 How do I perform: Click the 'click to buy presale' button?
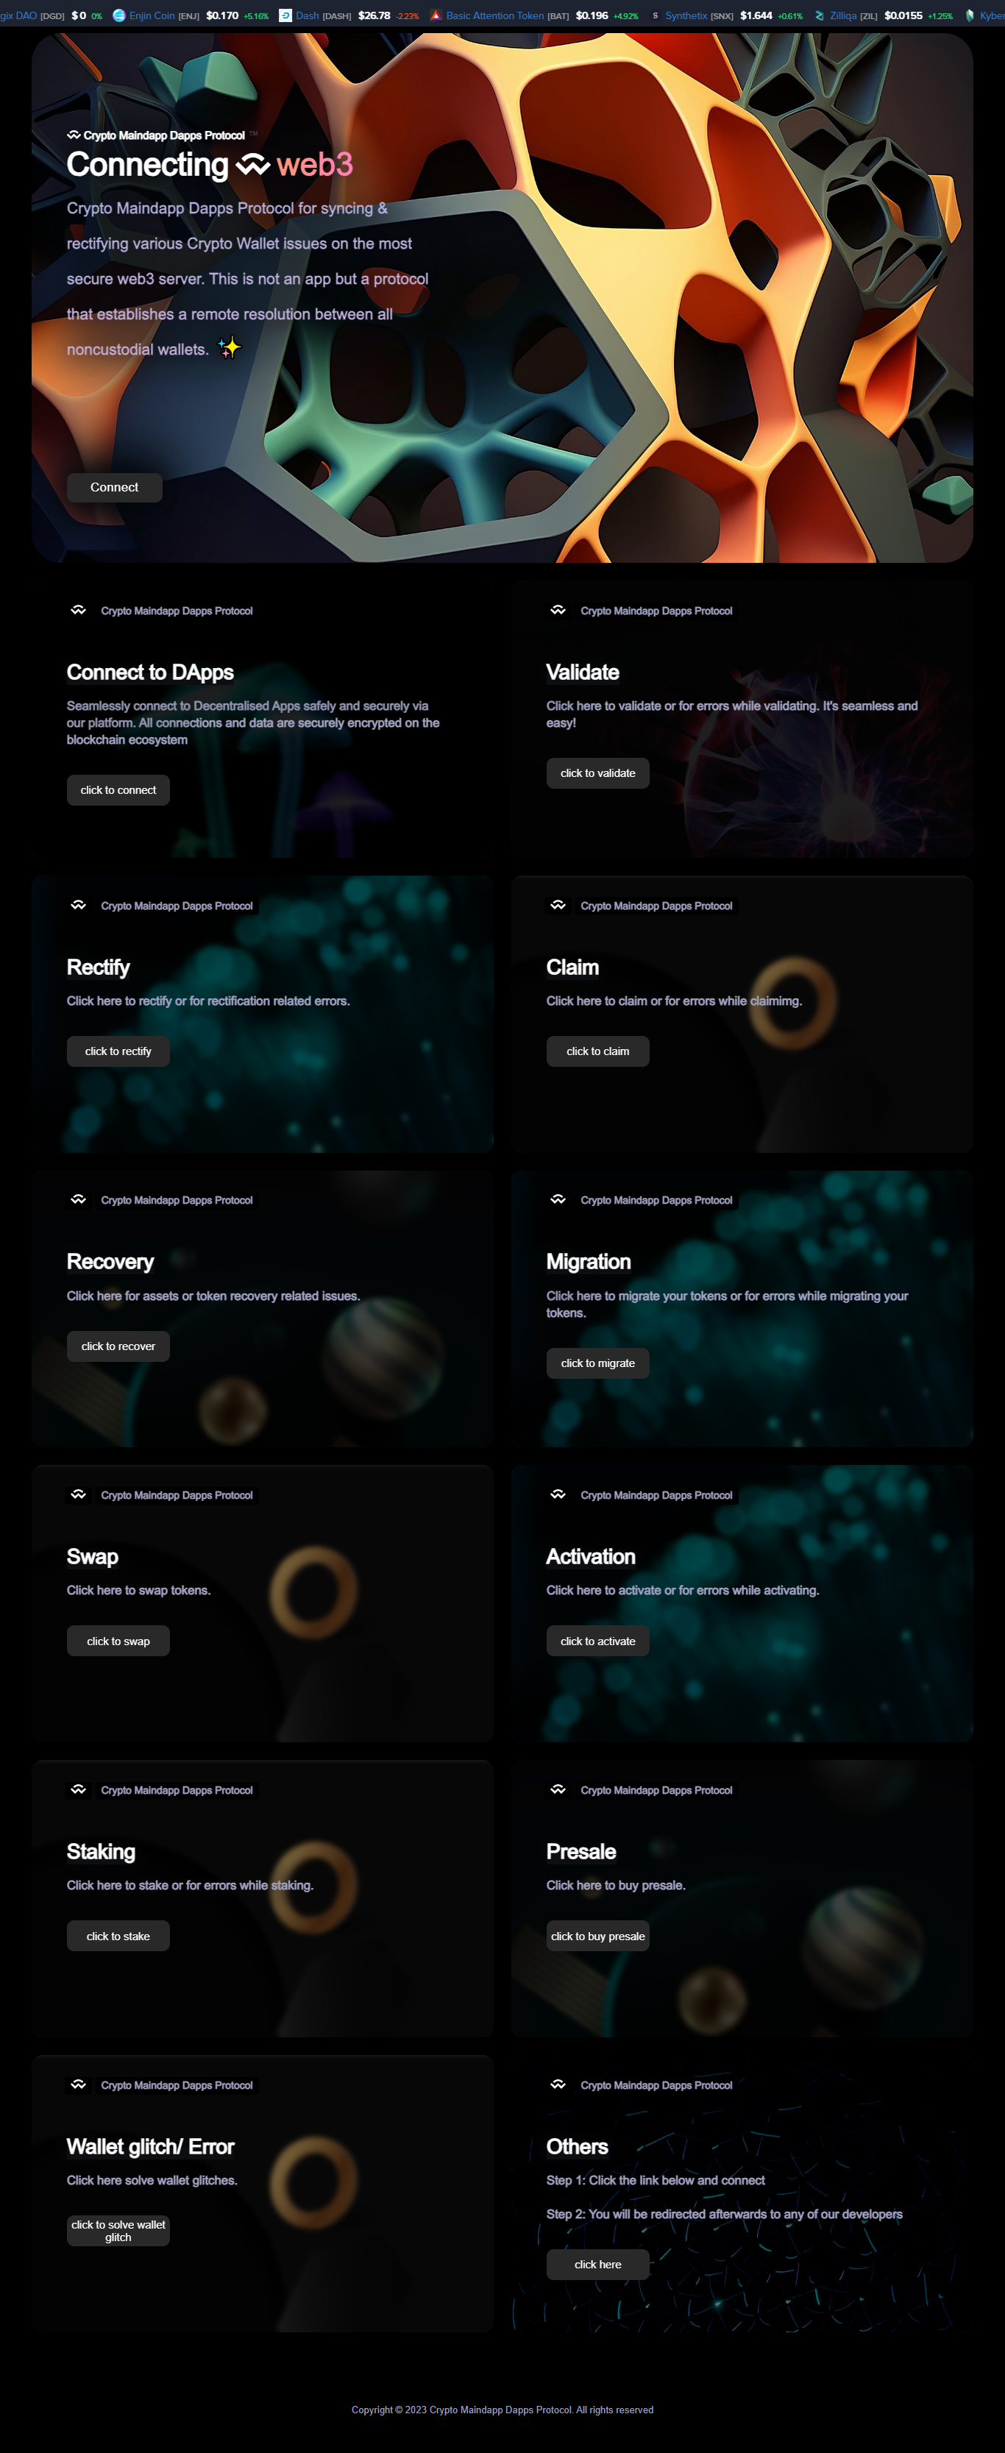pyautogui.click(x=598, y=1936)
